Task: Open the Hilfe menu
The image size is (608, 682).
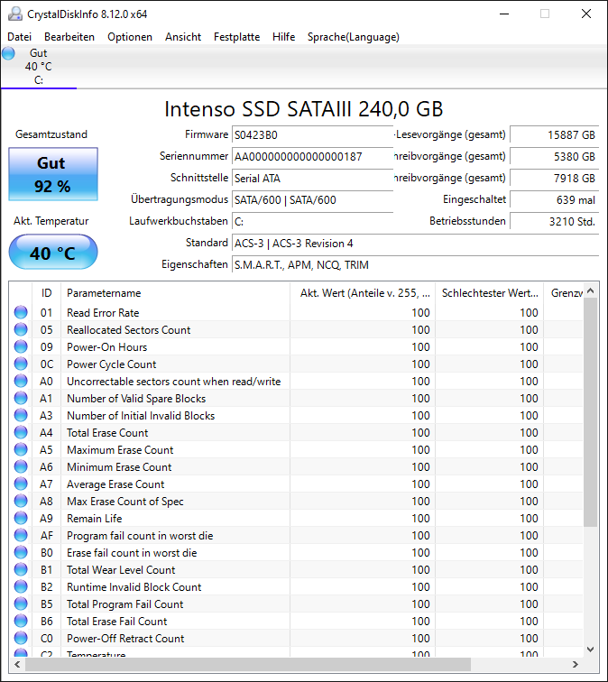Action: 284,37
